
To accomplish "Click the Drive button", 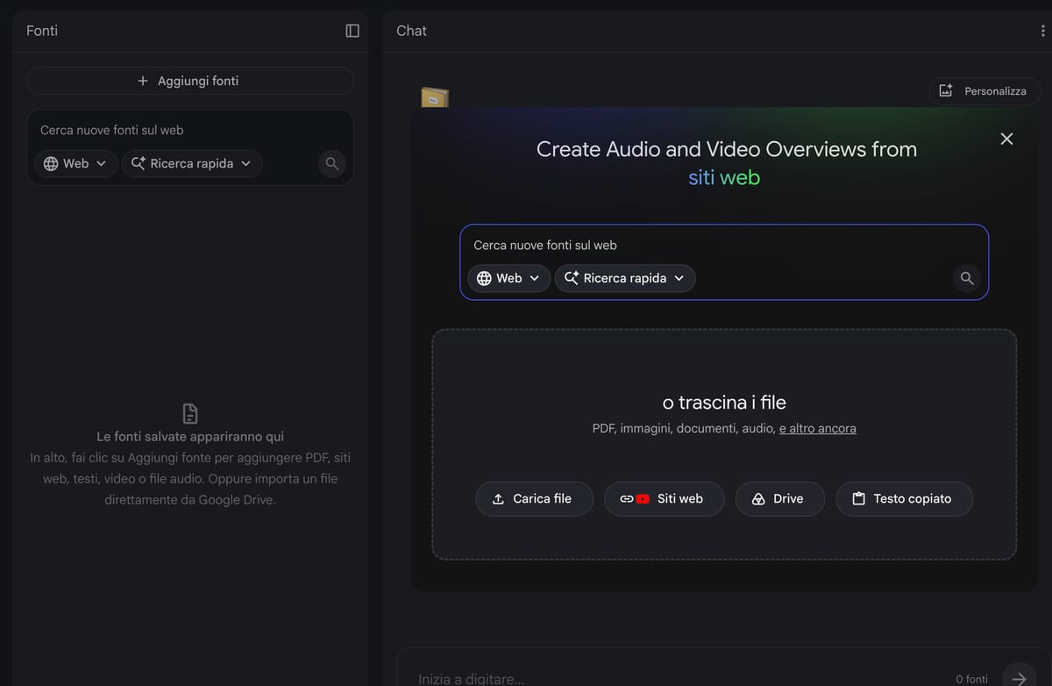I will [x=779, y=498].
